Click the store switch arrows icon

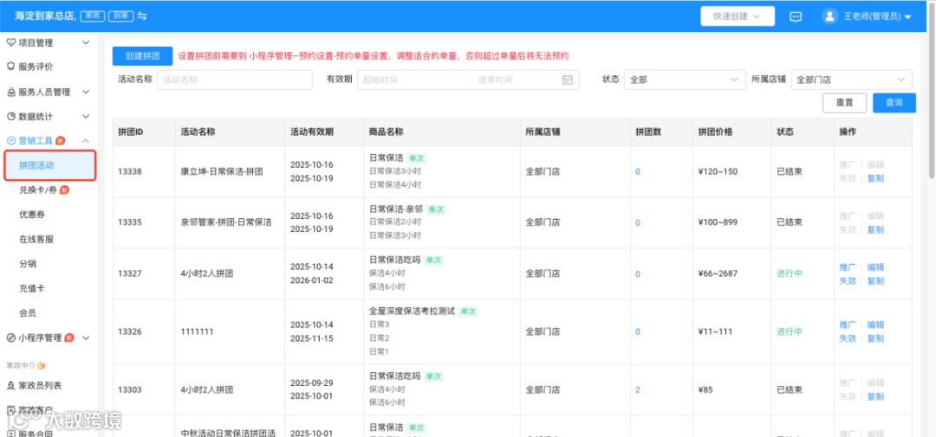[x=142, y=16]
